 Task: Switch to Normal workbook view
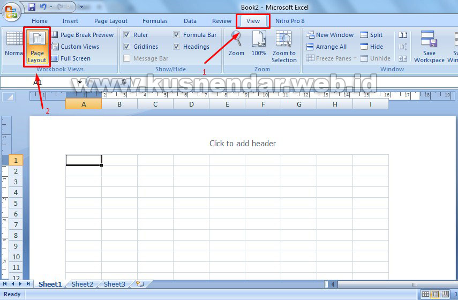click(13, 44)
